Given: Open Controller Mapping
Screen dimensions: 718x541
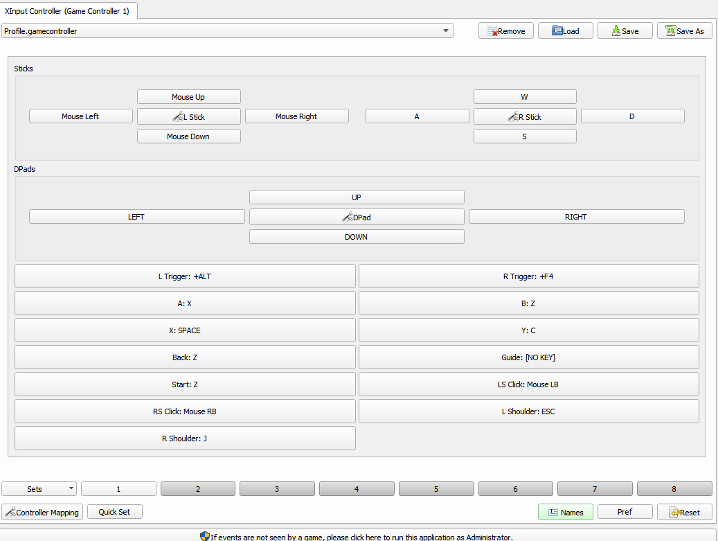Looking at the screenshot, I should point(42,512).
